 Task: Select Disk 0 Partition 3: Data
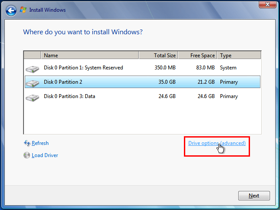pos(143,96)
